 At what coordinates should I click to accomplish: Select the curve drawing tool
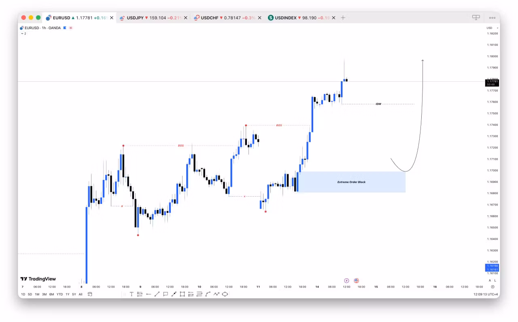pyautogui.click(x=208, y=294)
